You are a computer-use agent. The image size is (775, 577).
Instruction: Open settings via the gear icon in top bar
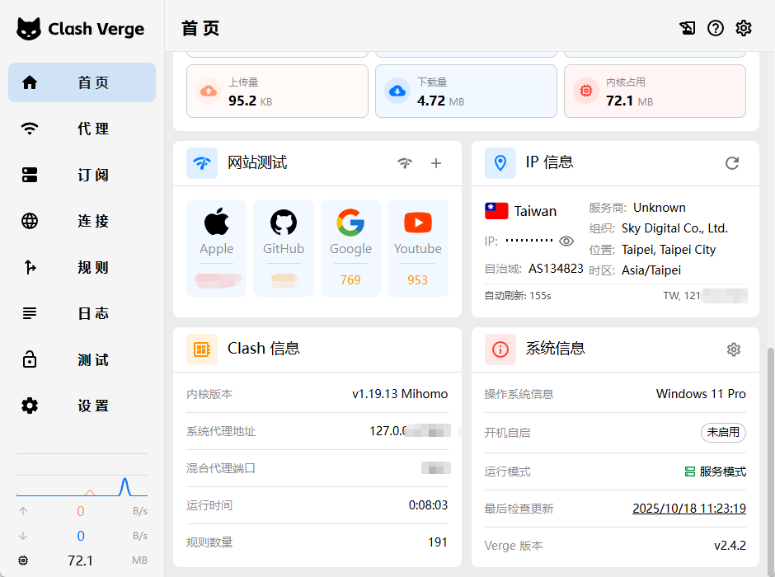[x=744, y=27]
